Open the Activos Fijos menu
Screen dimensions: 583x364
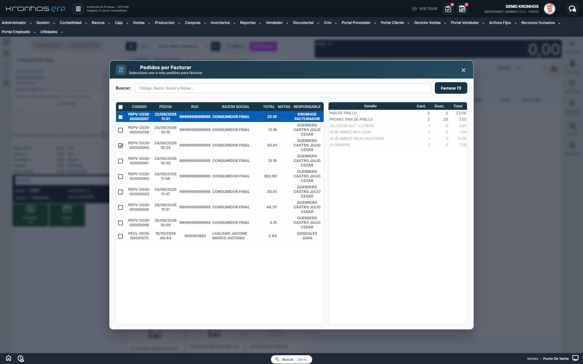503,23
